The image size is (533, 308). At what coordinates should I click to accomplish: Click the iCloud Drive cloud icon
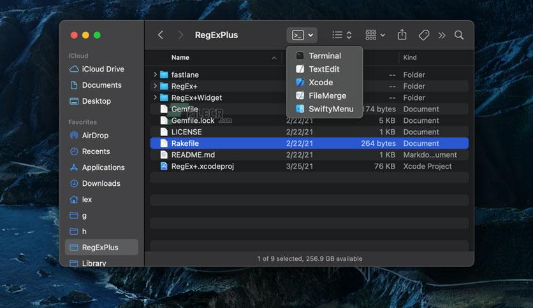74,69
